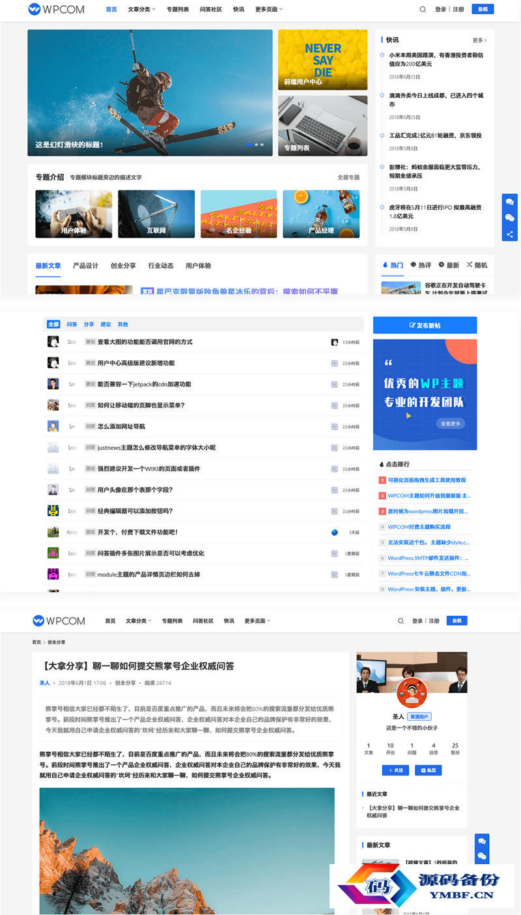Click the share icon in floating sidebar
Viewport: 521px width, 915px height.
[510, 234]
